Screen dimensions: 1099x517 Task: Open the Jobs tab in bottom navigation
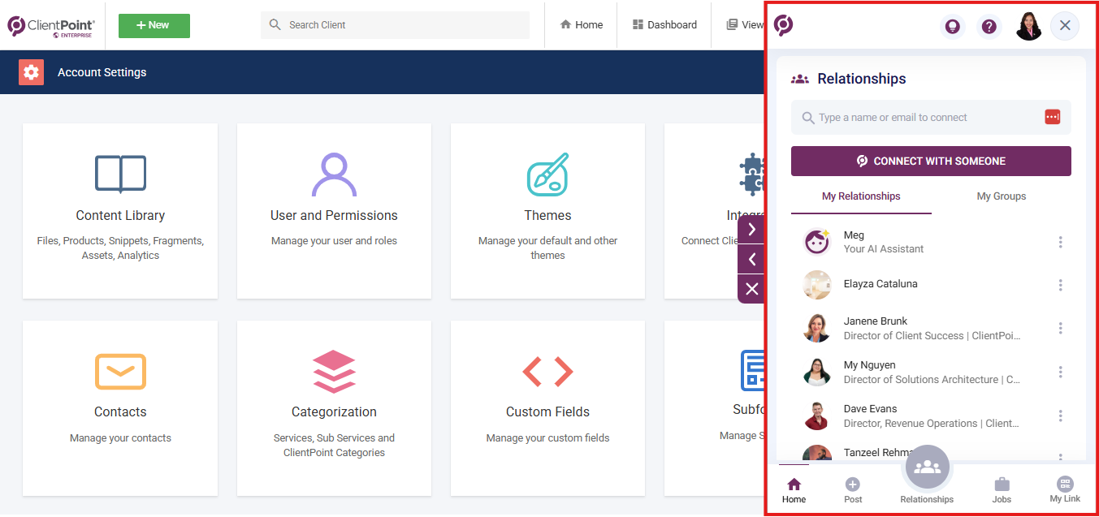(1002, 490)
